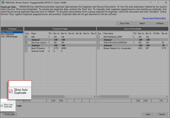Click Organizer Pages Box 1a column header
This screenshot has height=118, width=170.
point(56,33)
